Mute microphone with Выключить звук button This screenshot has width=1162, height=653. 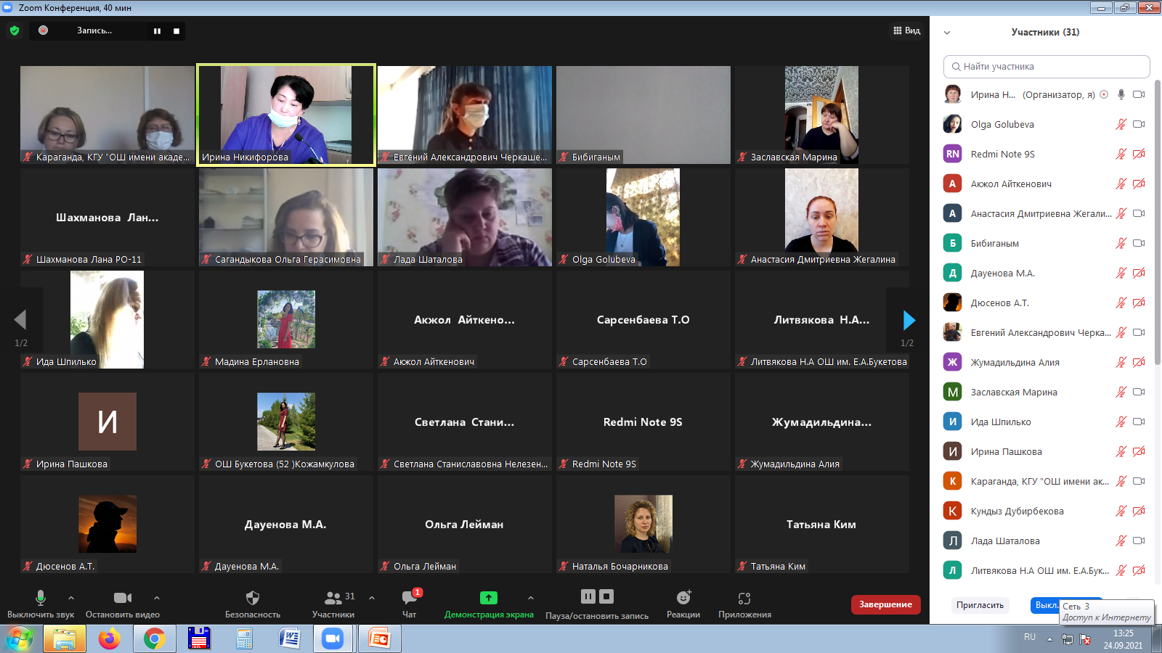point(41,598)
